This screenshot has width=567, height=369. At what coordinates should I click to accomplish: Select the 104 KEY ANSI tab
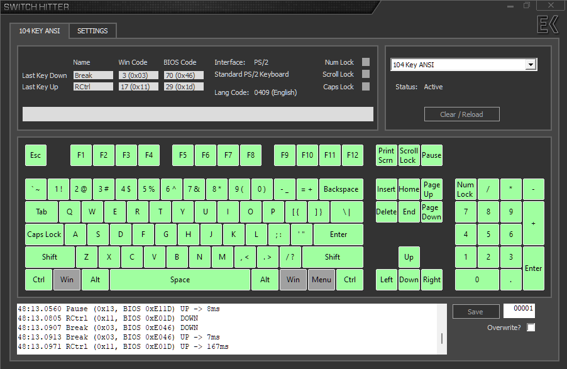pyautogui.click(x=40, y=30)
